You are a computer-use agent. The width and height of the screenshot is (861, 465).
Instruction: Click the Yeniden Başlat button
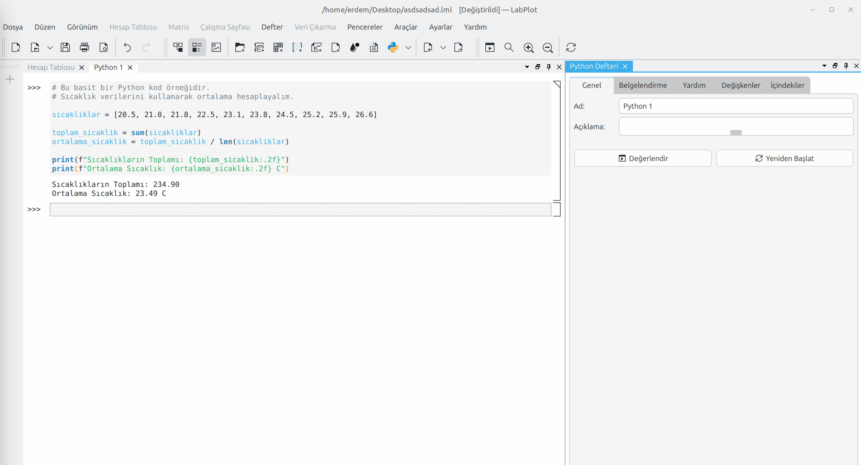coord(785,158)
